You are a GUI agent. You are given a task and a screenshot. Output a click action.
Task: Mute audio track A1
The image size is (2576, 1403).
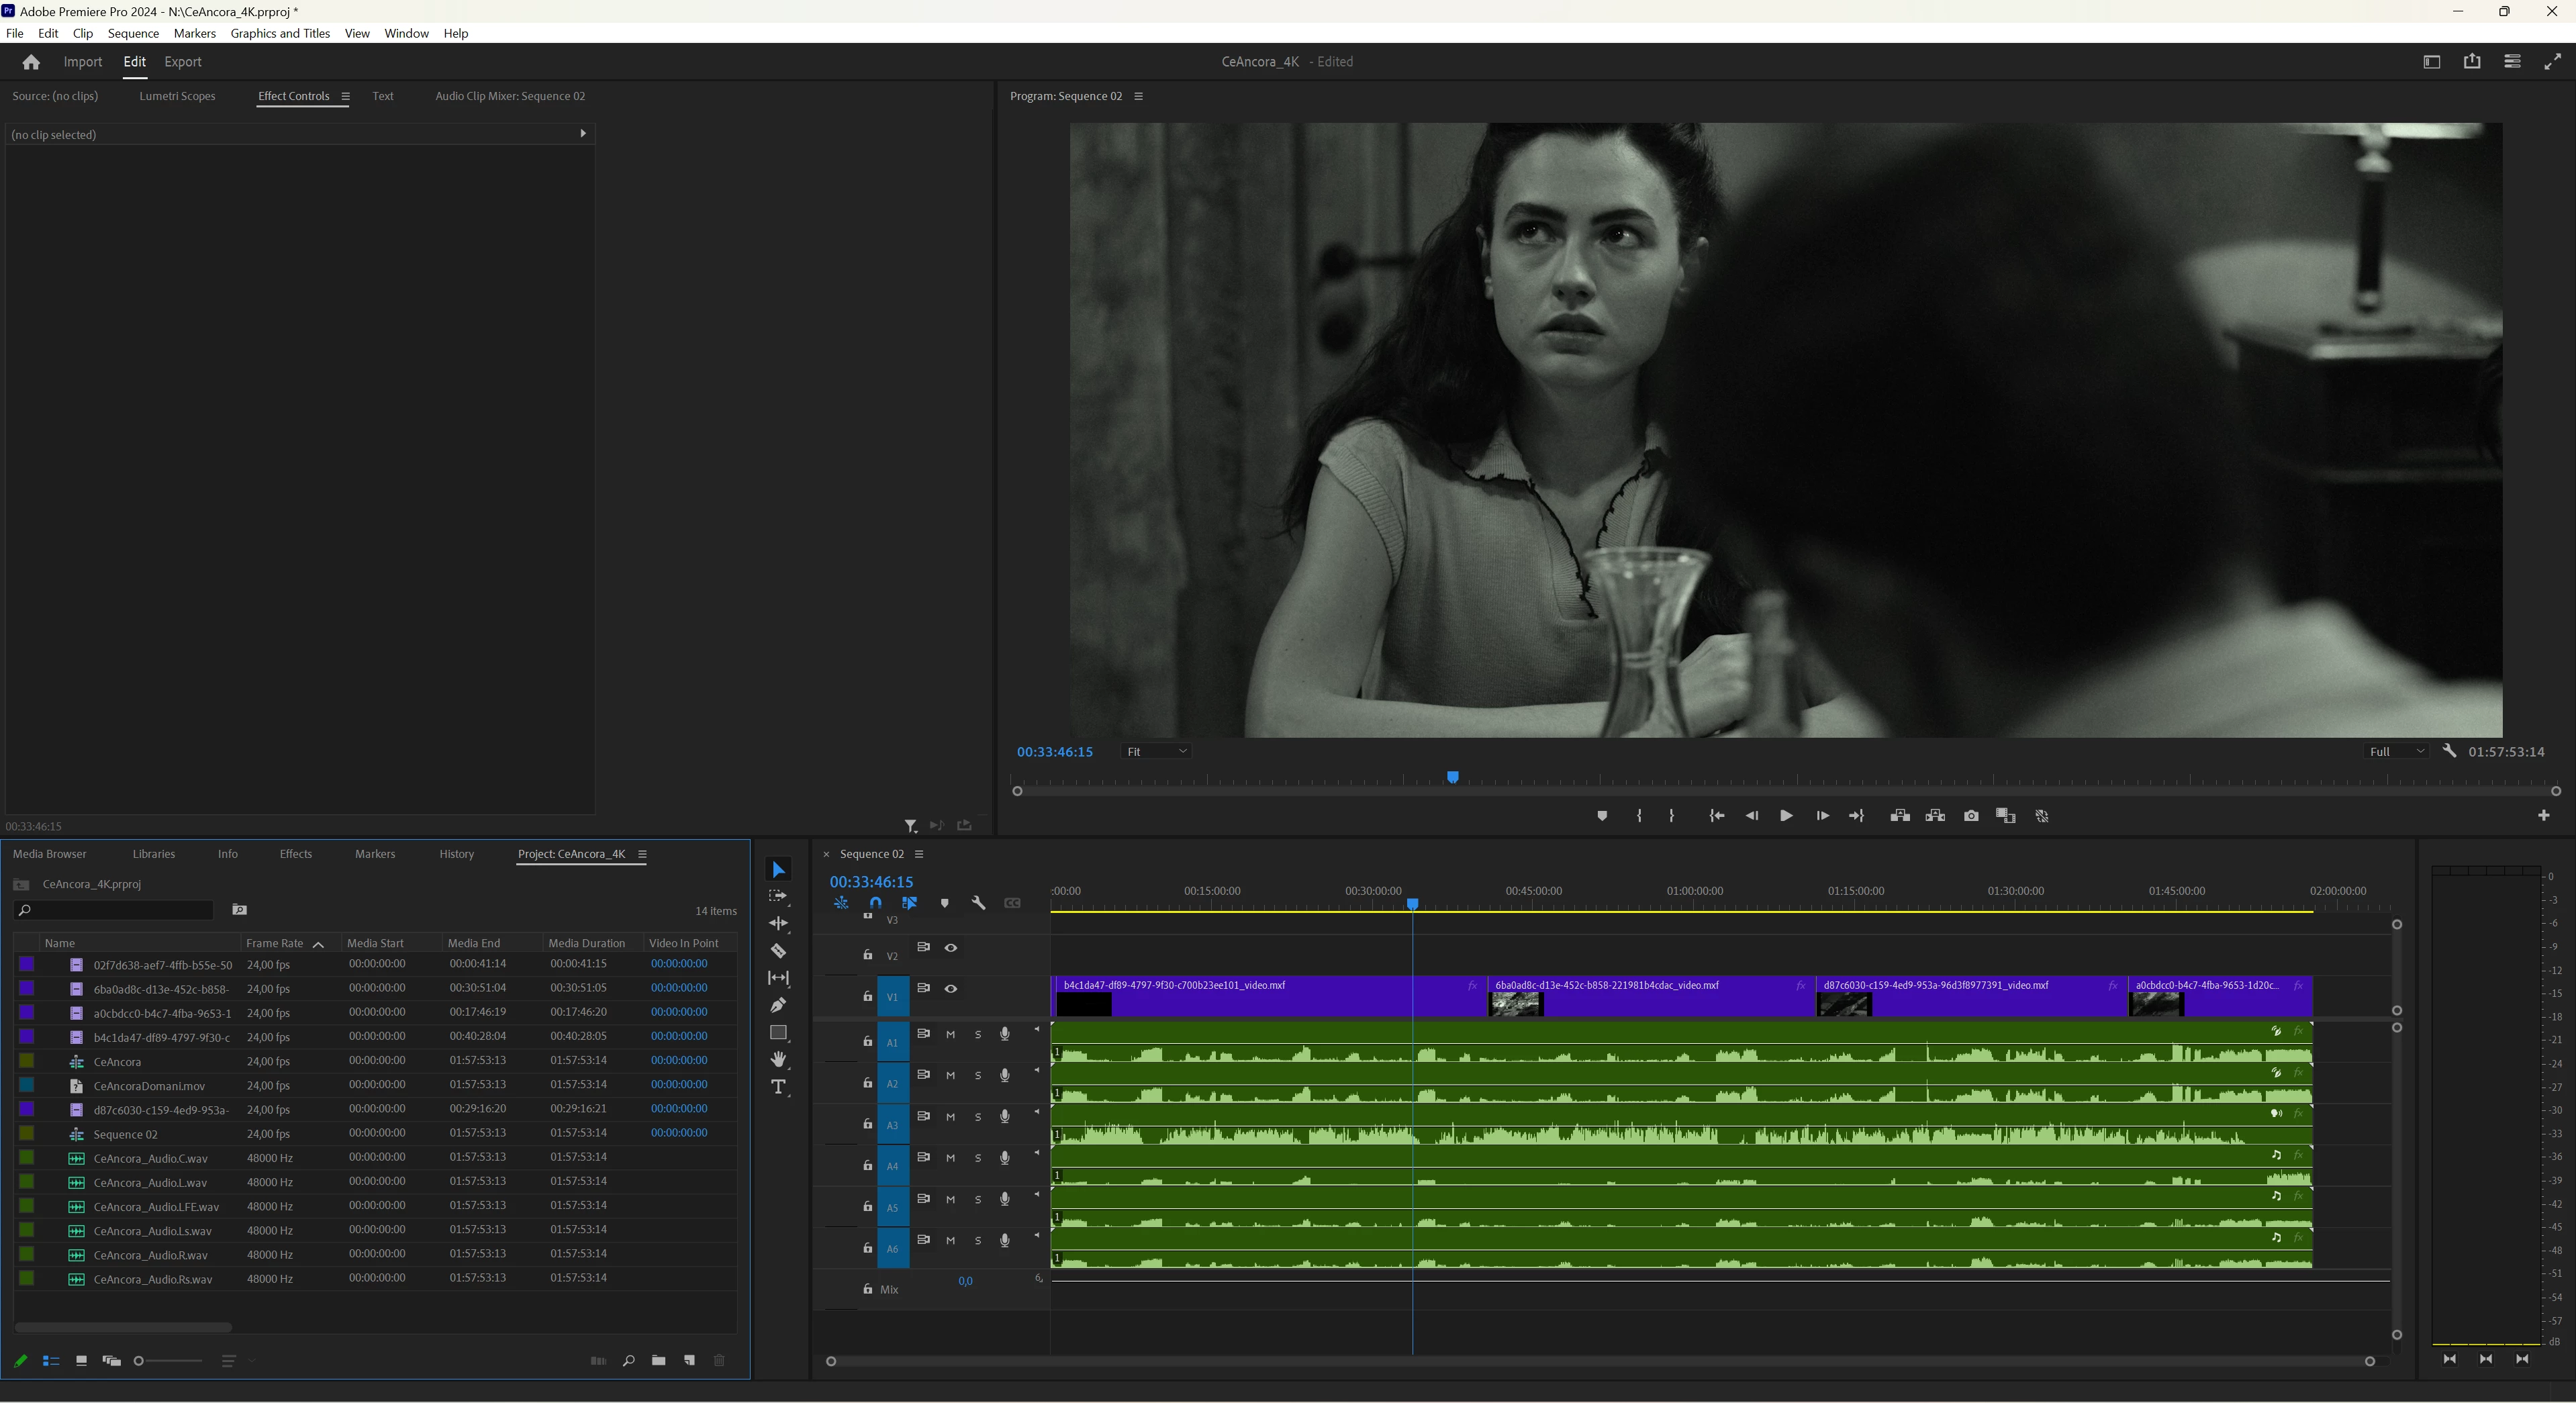point(951,1035)
